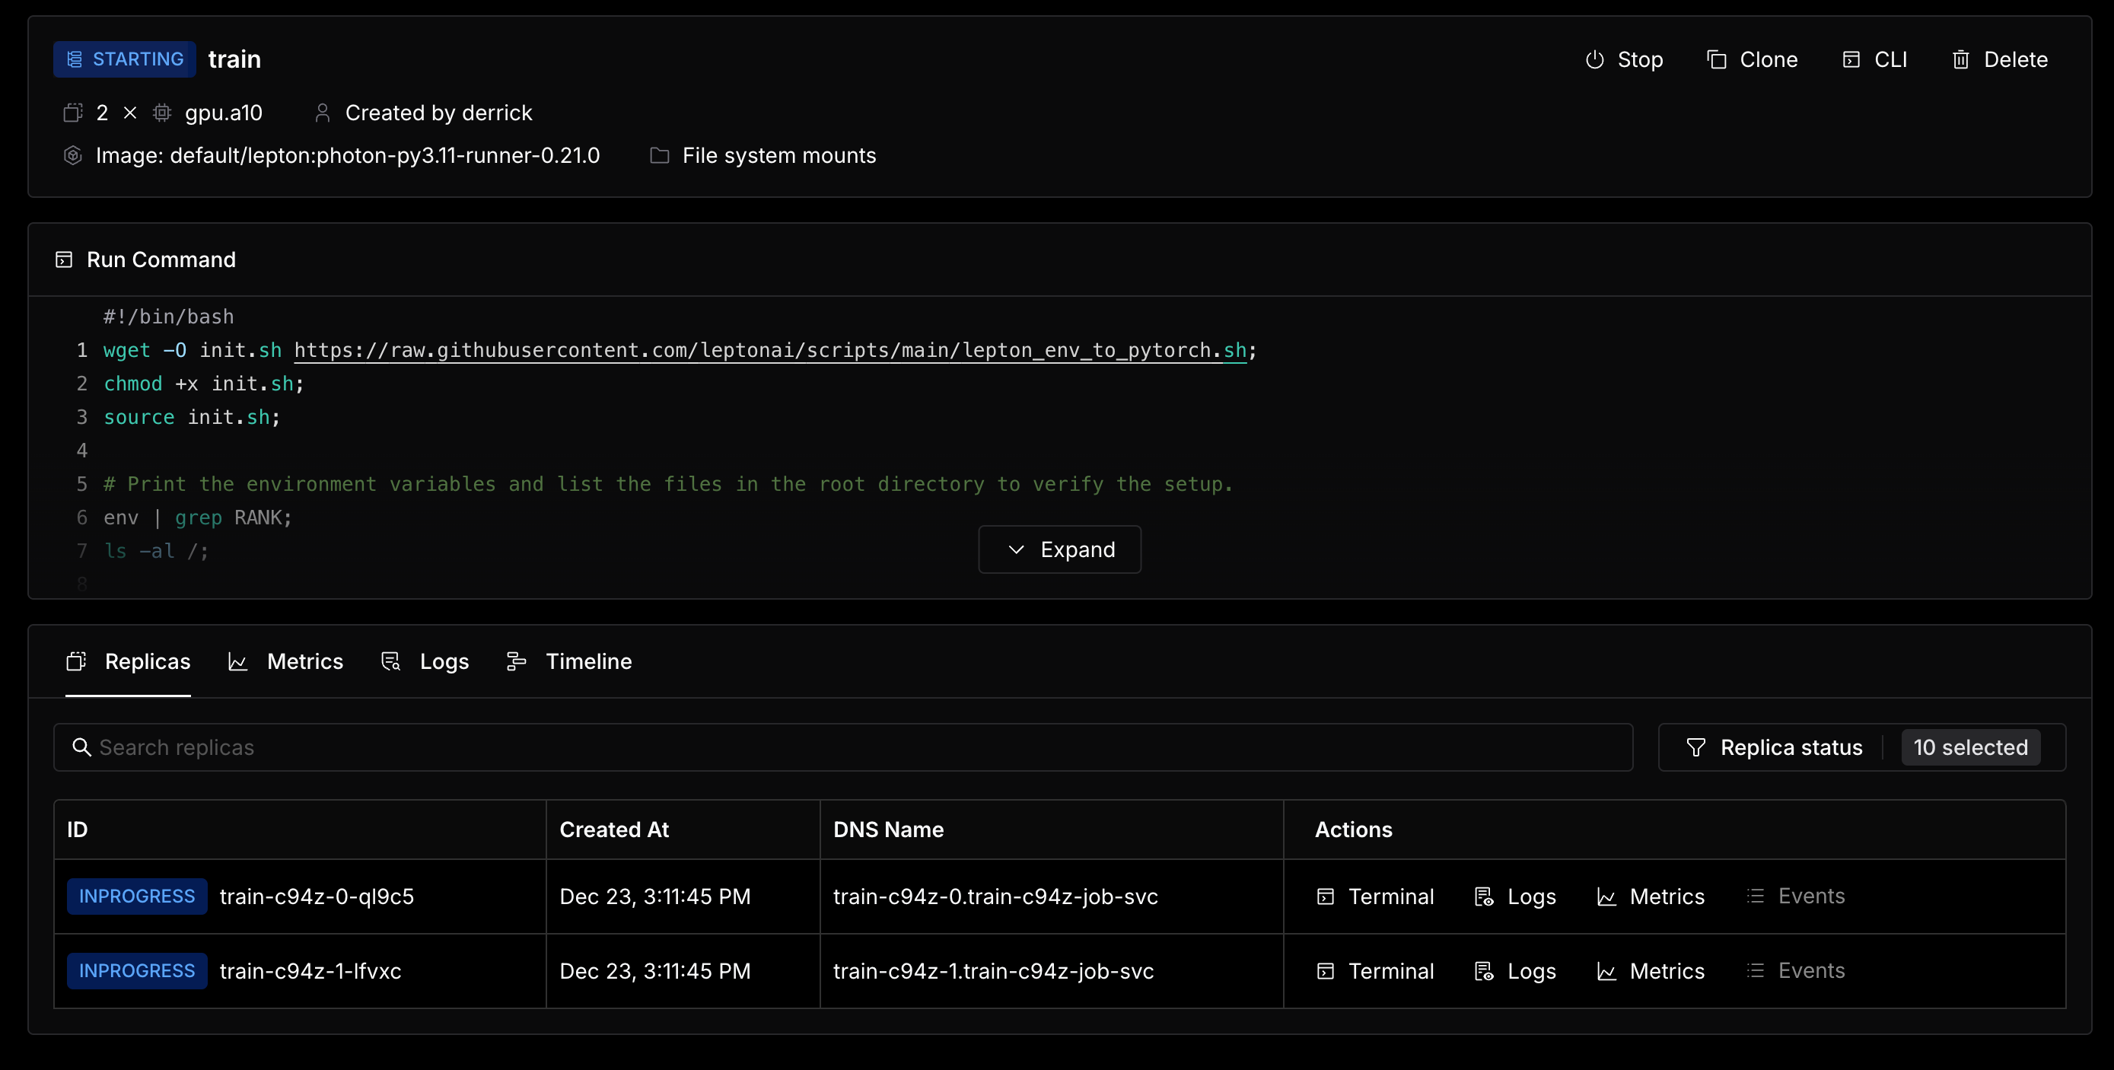
Task: Switch to the Metrics tab
Action: point(285,661)
